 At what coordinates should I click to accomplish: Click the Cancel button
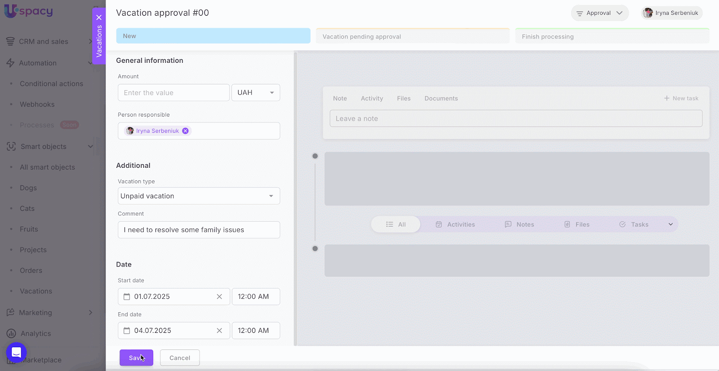180,358
